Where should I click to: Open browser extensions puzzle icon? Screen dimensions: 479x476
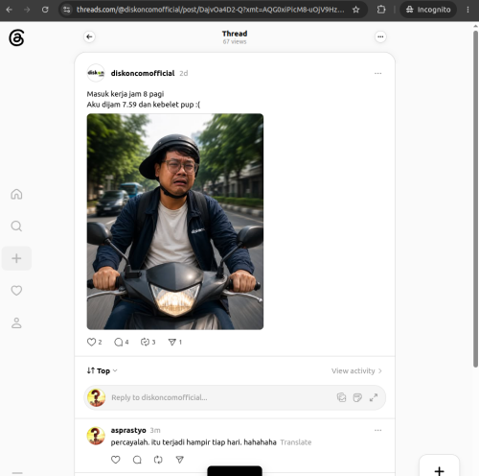[x=381, y=10]
